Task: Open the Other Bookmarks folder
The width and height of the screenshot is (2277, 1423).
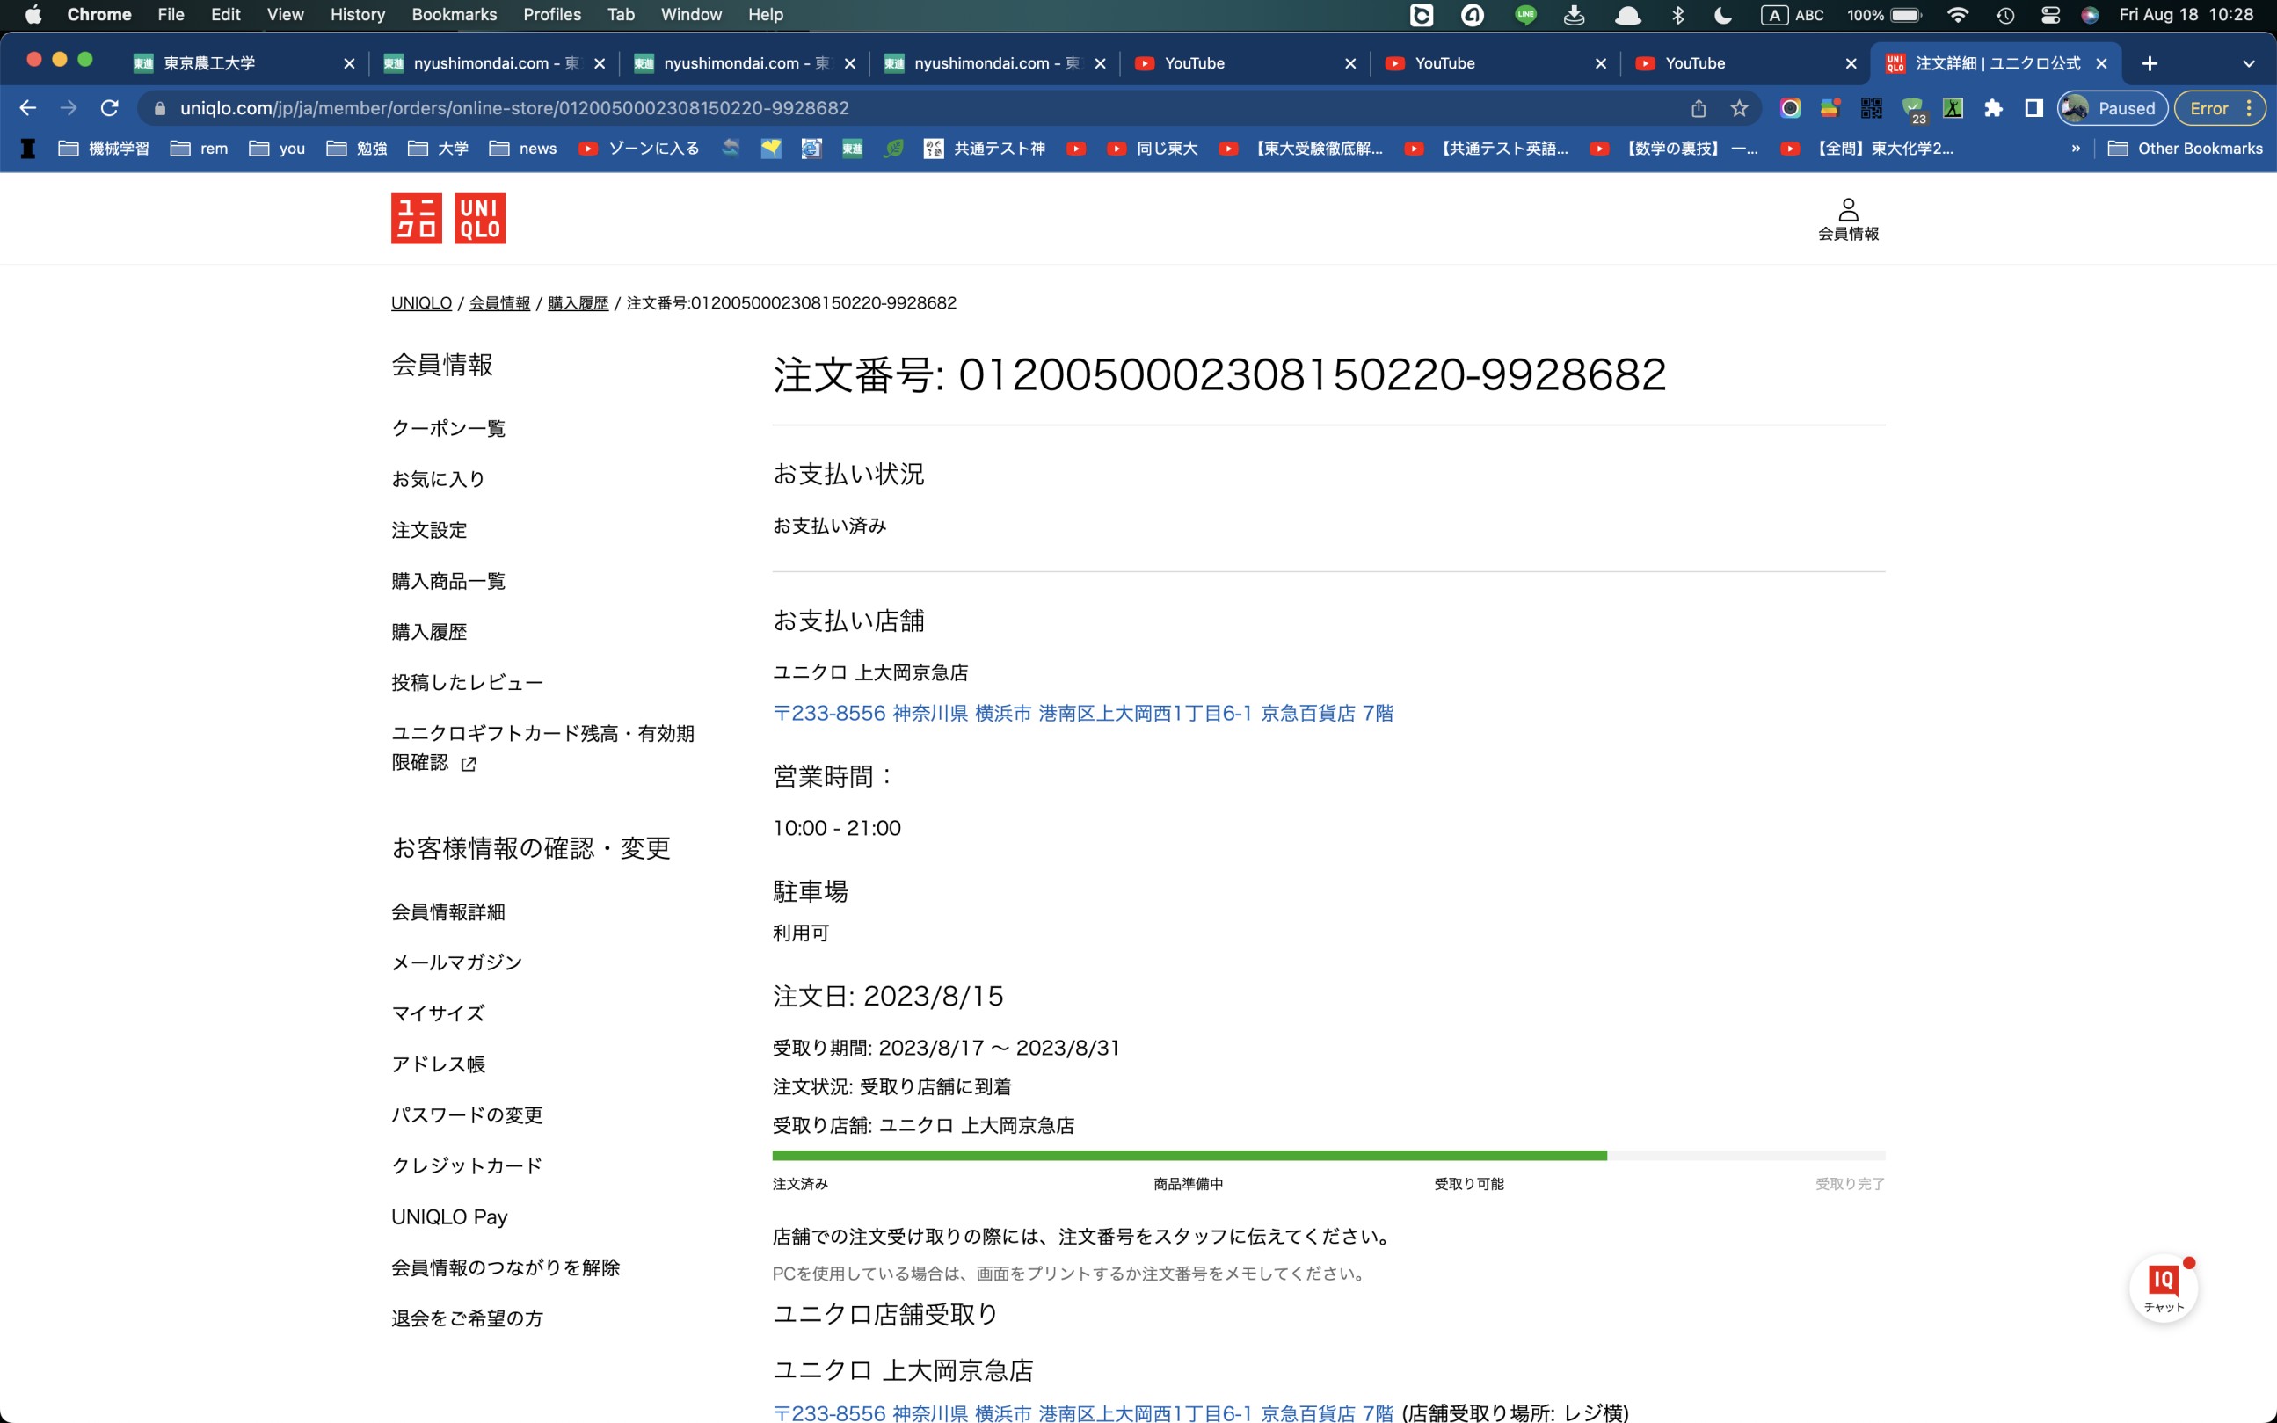Action: (x=2185, y=148)
